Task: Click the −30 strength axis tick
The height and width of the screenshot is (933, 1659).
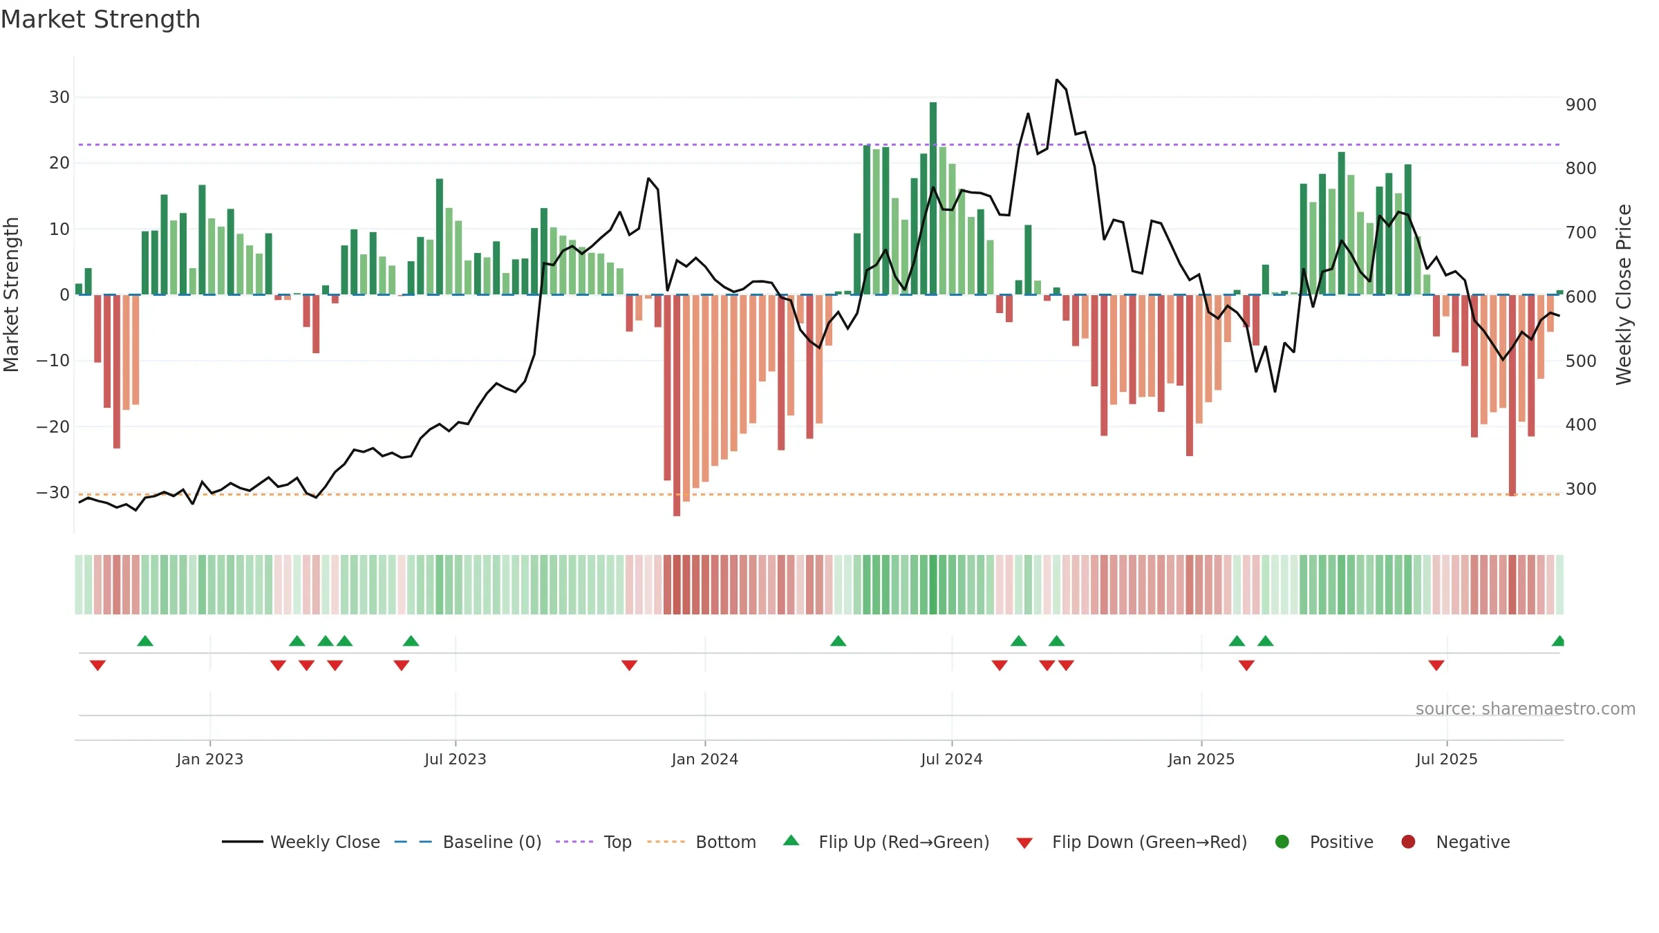Action: pyautogui.click(x=53, y=493)
